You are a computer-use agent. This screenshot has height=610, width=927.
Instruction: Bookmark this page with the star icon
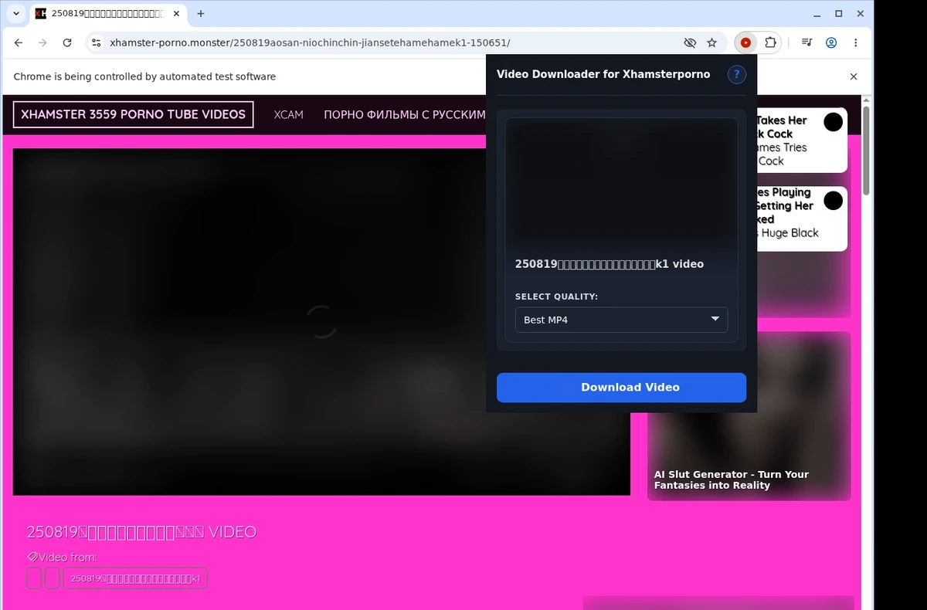pyautogui.click(x=712, y=43)
